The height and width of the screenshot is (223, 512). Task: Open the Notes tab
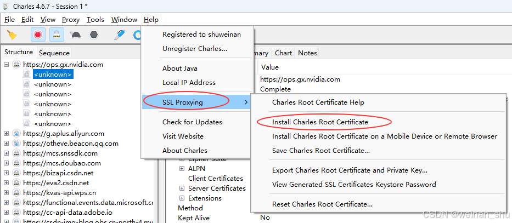tap(307, 53)
